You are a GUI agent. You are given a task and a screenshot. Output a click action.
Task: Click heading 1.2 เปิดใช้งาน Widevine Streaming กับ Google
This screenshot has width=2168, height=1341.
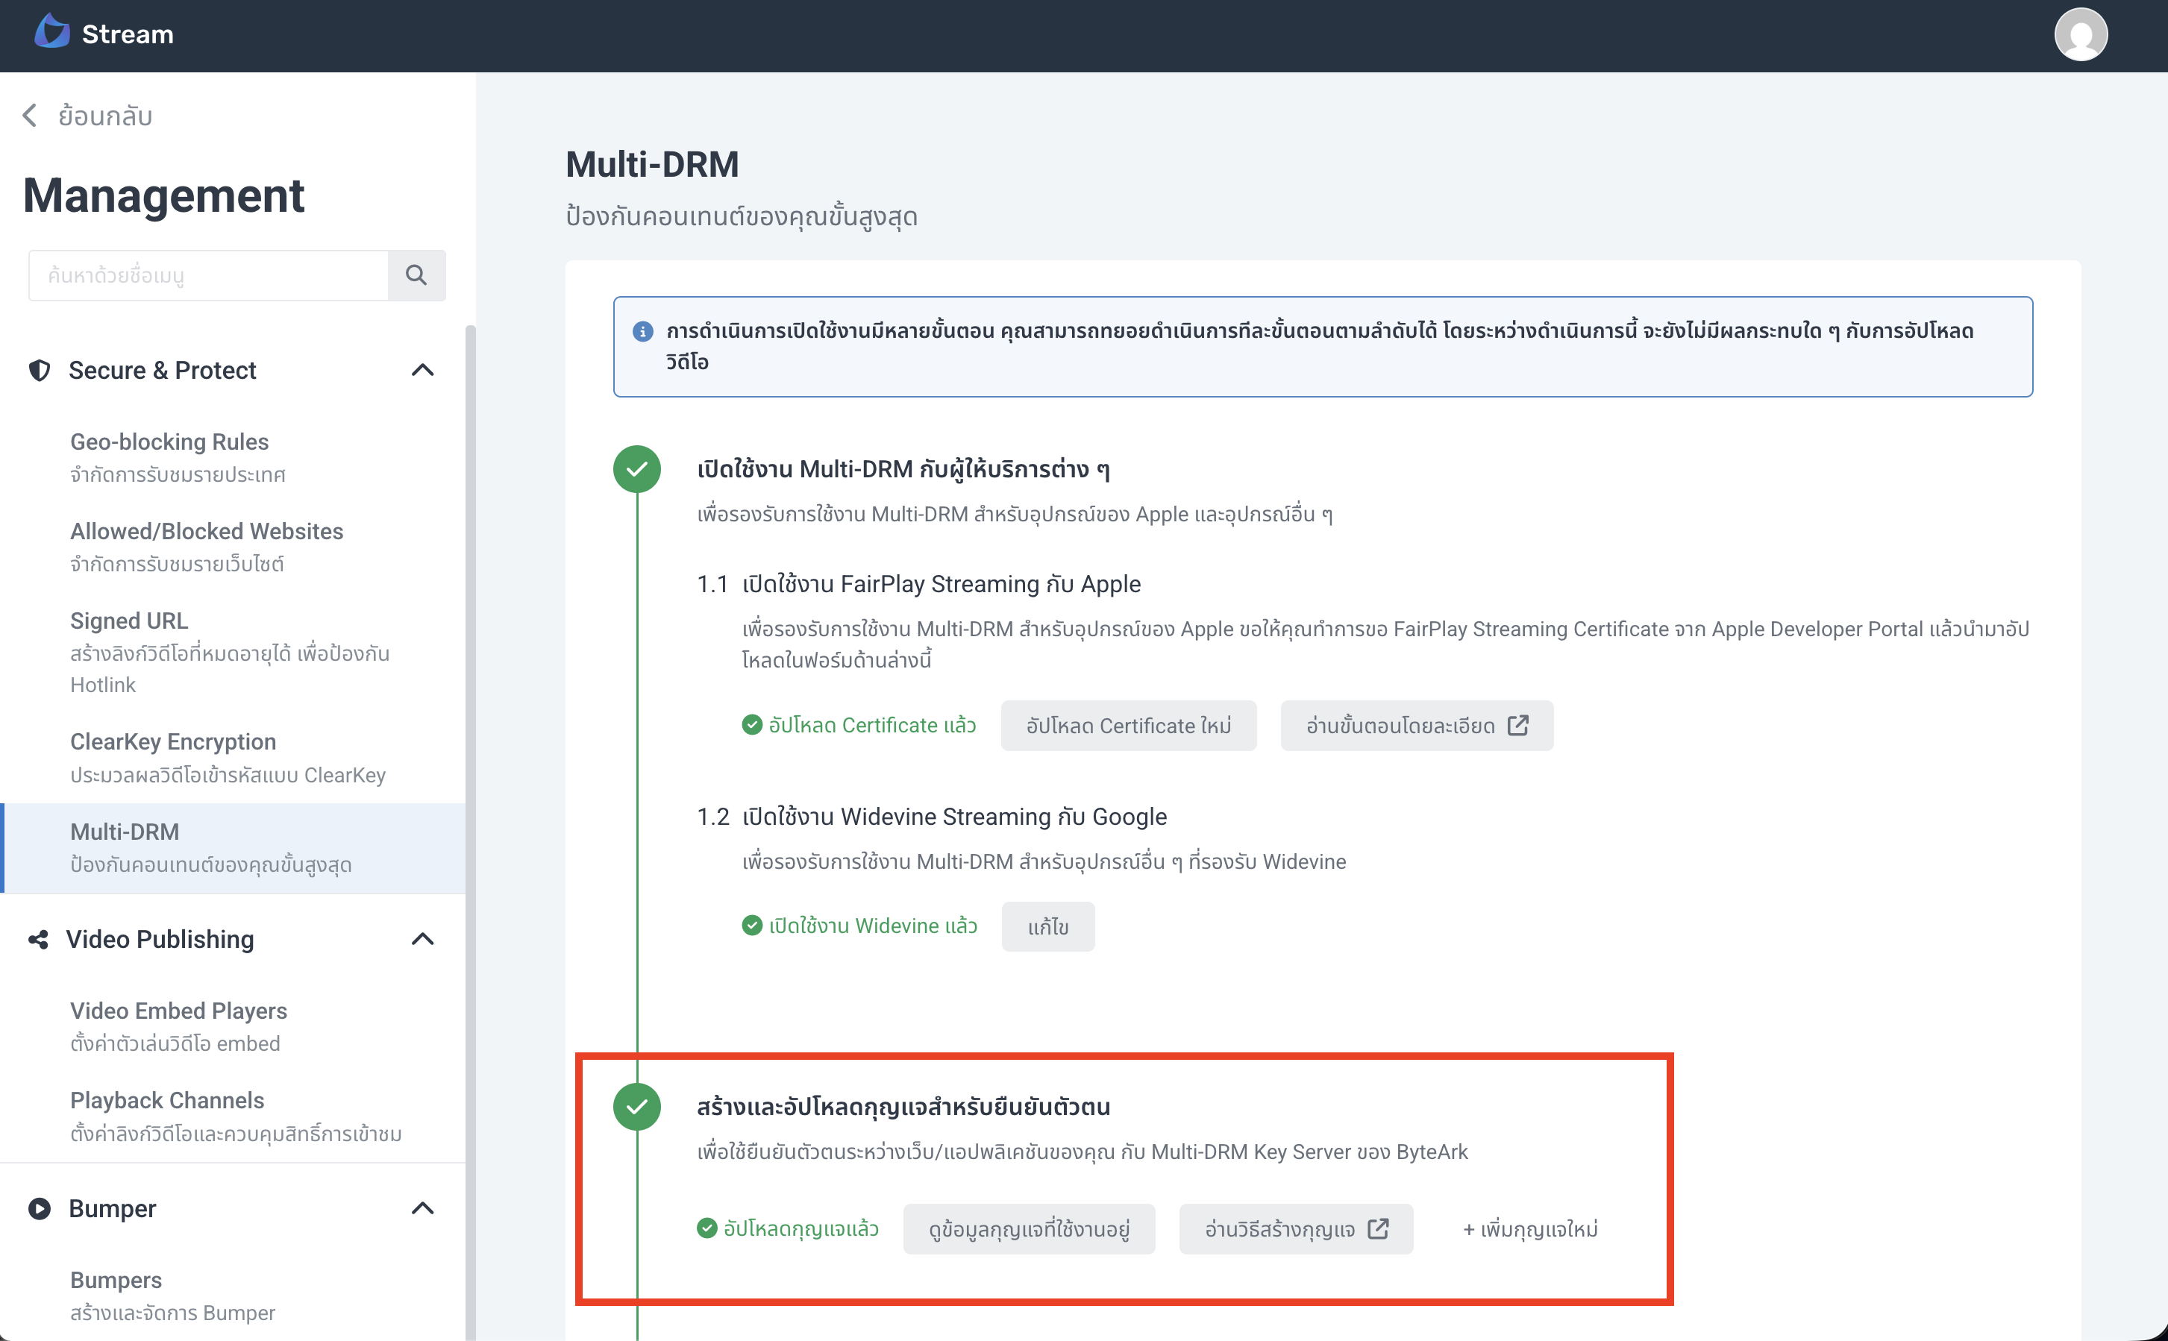click(x=931, y=816)
